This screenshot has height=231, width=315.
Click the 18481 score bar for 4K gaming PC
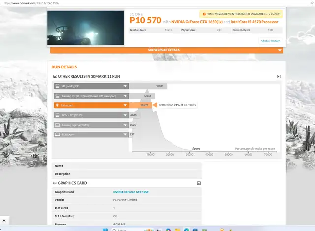pyautogui.click(x=148, y=86)
